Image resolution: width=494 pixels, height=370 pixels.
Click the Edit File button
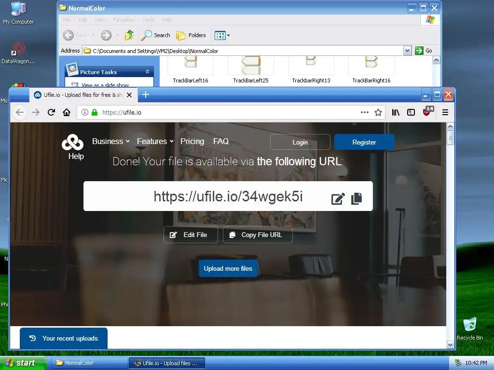(191, 235)
